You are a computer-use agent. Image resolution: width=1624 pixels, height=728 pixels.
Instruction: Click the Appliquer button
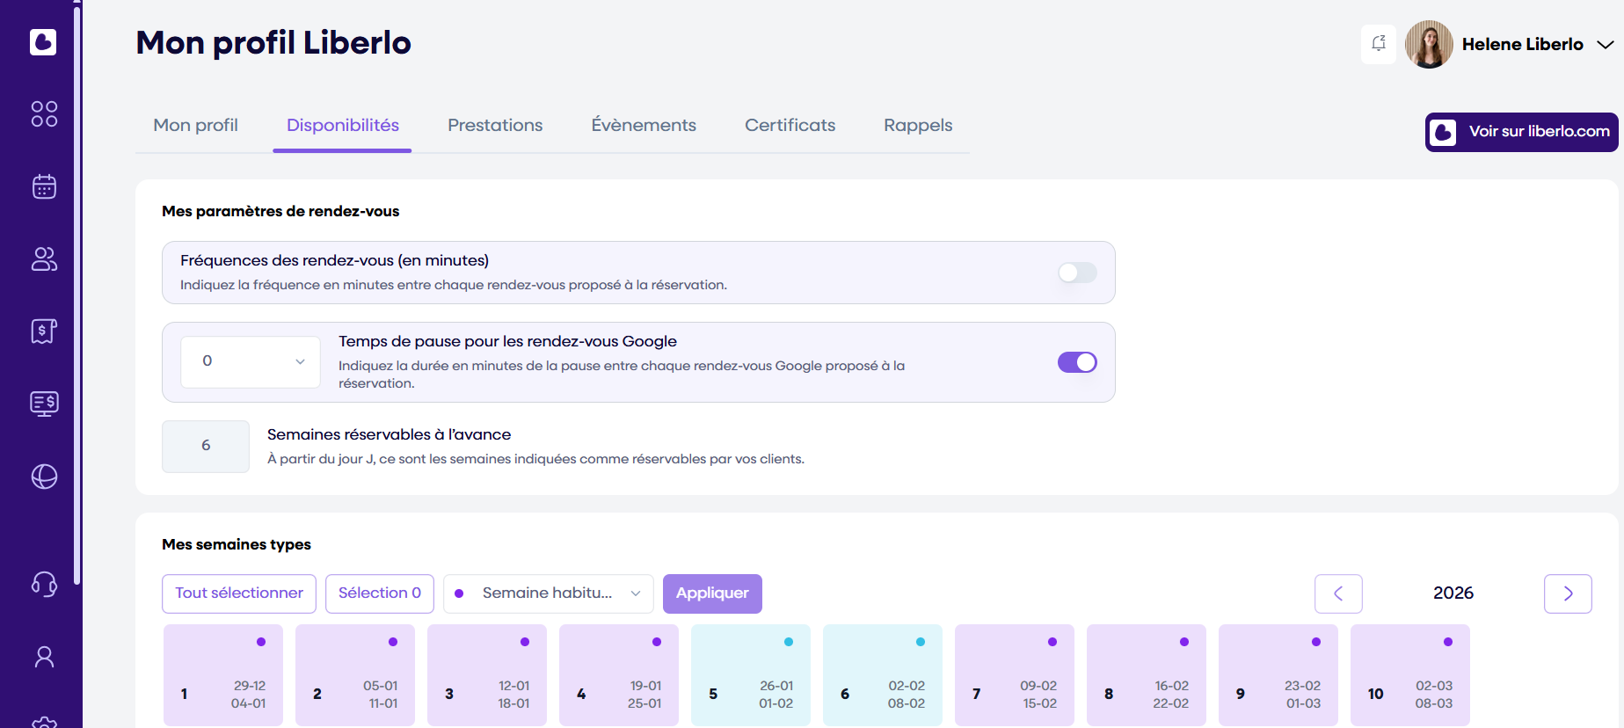tap(712, 593)
